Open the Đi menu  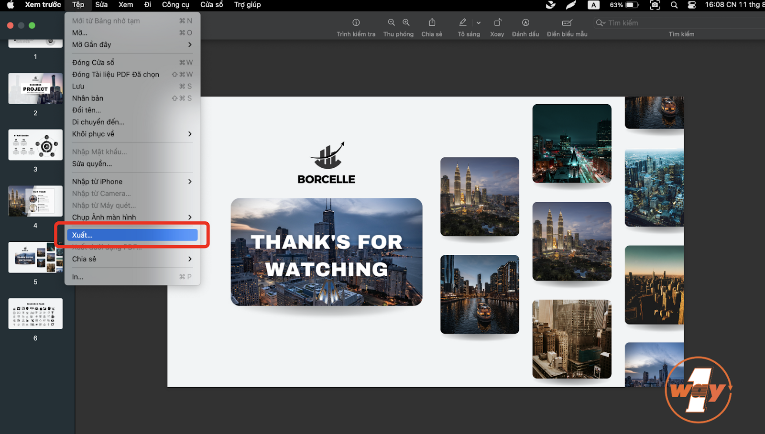coord(148,5)
